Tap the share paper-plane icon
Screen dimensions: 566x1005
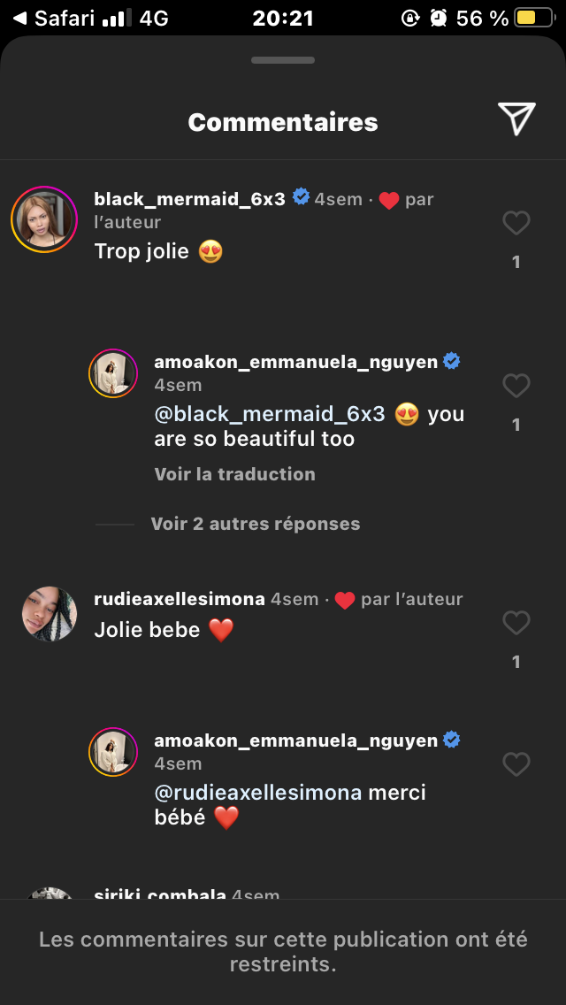click(516, 119)
